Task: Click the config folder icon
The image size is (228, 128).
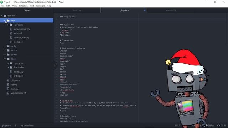Action: click(x=8, y=46)
